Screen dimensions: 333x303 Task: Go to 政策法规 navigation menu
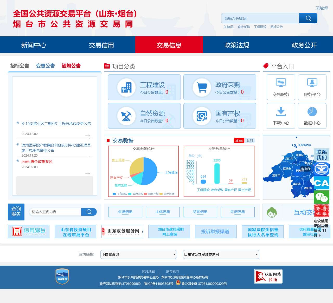pyautogui.click(x=236, y=45)
